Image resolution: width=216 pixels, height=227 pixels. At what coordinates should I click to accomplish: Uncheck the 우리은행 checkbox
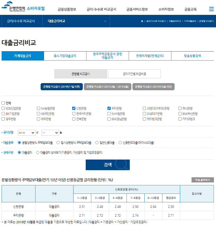click(109, 108)
